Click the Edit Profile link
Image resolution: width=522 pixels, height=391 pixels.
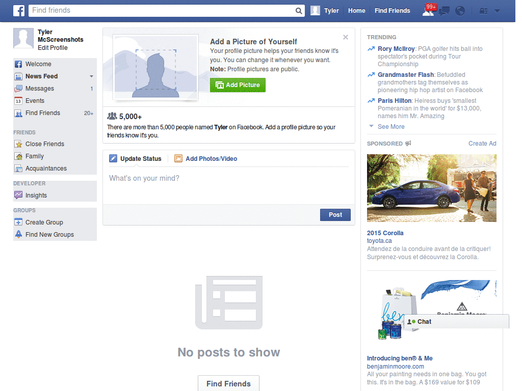coord(53,48)
